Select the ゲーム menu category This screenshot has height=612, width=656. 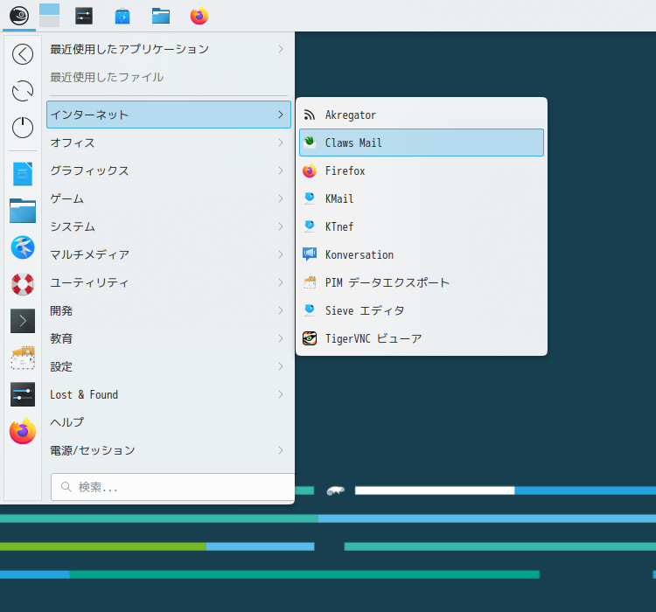click(x=169, y=198)
